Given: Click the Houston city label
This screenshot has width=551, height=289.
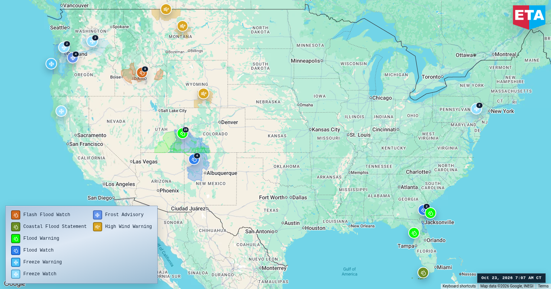Looking at the screenshot, I should point(315,228).
